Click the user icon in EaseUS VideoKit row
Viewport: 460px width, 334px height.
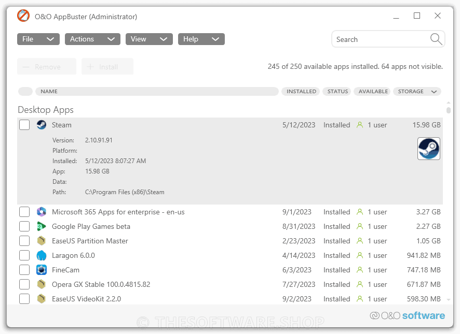[x=360, y=299]
